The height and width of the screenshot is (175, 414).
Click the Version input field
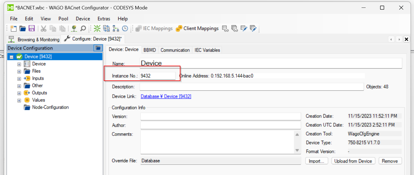[x=220, y=117]
